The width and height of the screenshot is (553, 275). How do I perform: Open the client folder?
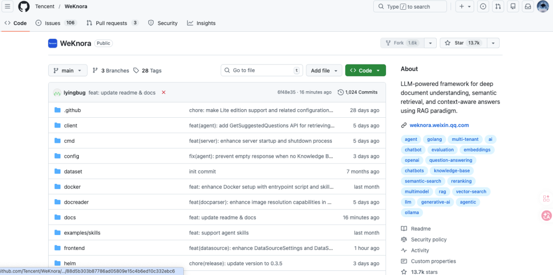tap(71, 125)
